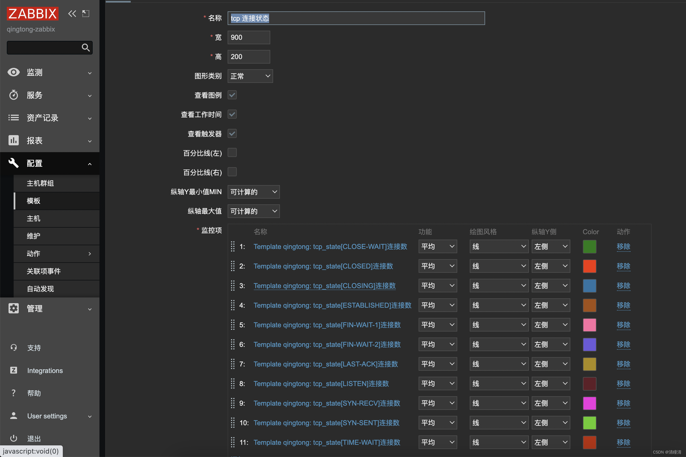Click the headset icon for 支持

13,347
